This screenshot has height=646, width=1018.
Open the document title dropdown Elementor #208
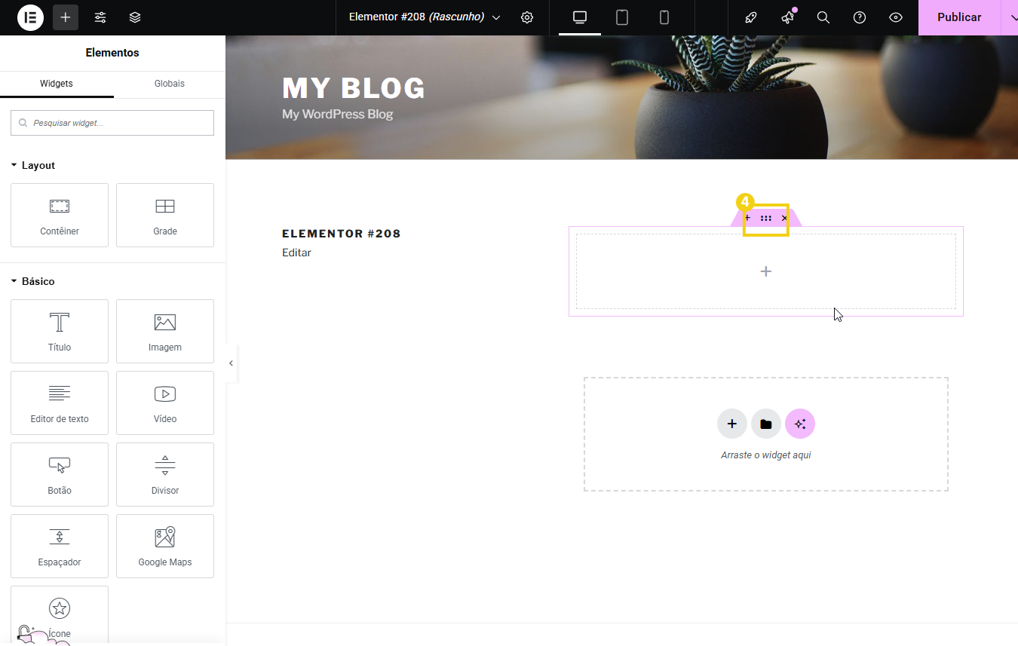tap(425, 17)
